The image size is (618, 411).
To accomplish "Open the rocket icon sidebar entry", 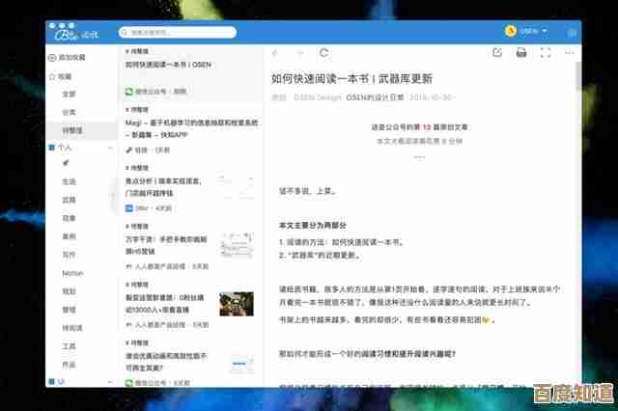I will (66, 163).
